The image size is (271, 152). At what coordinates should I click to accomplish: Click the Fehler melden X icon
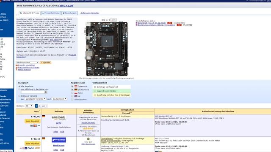click(x=17, y=70)
